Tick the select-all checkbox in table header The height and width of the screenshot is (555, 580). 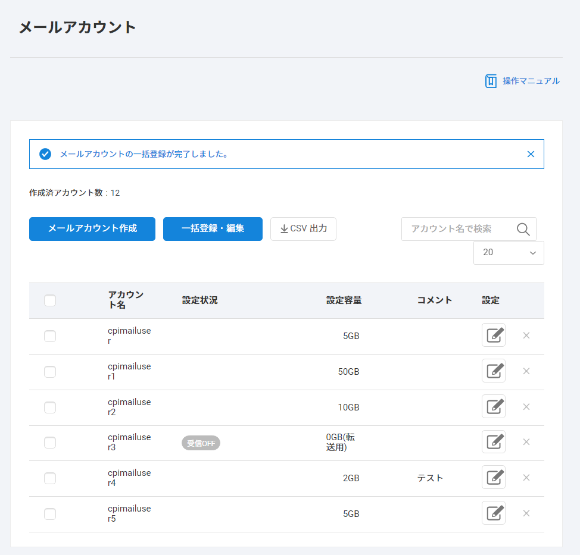pos(50,301)
